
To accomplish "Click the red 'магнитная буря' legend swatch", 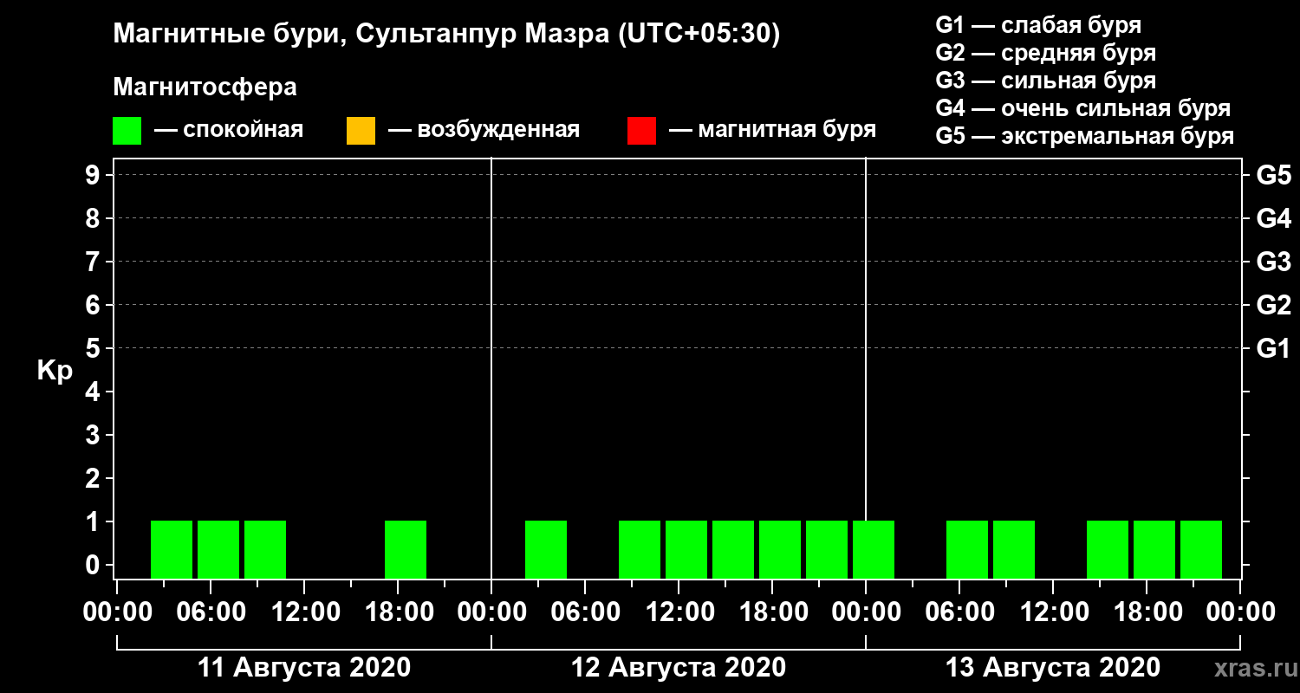I will click(641, 131).
